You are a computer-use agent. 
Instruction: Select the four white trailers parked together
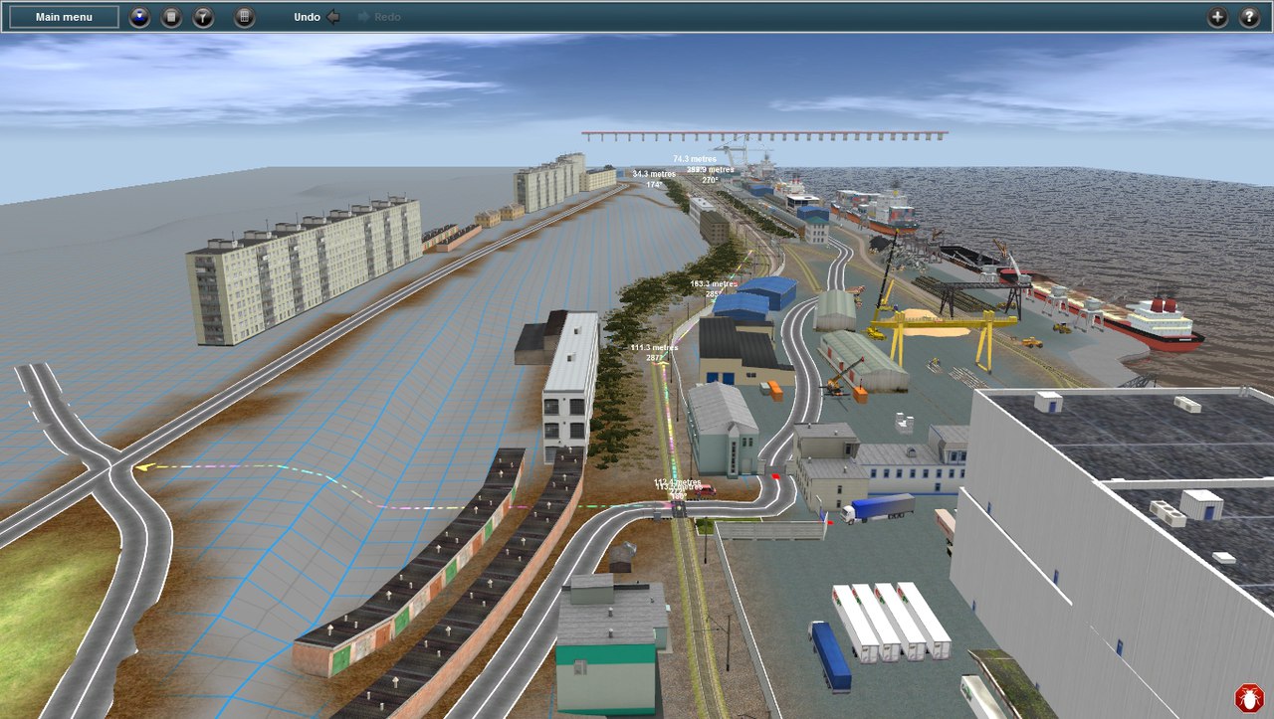pyautogui.click(x=892, y=621)
